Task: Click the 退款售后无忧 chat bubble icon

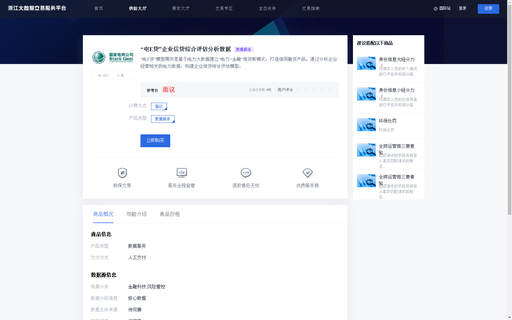Action: pyautogui.click(x=246, y=173)
